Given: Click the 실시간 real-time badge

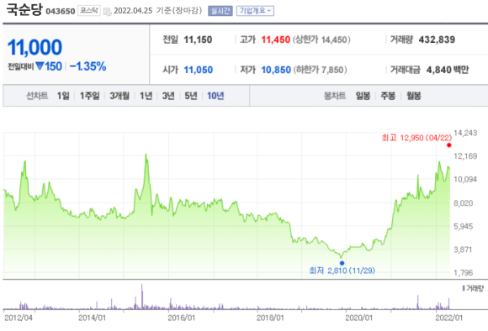Looking at the screenshot, I should (x=220, y=11).
